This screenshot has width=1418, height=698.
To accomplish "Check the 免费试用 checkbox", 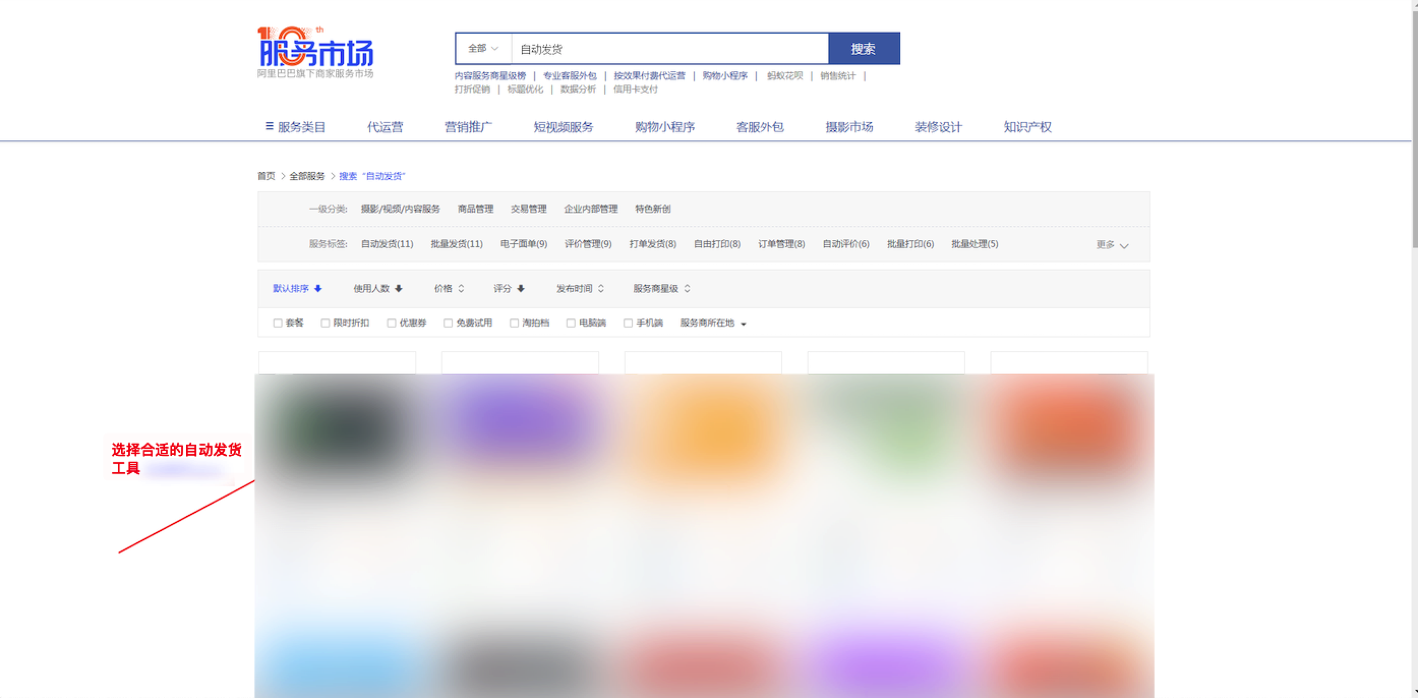I will pos(448,323).
